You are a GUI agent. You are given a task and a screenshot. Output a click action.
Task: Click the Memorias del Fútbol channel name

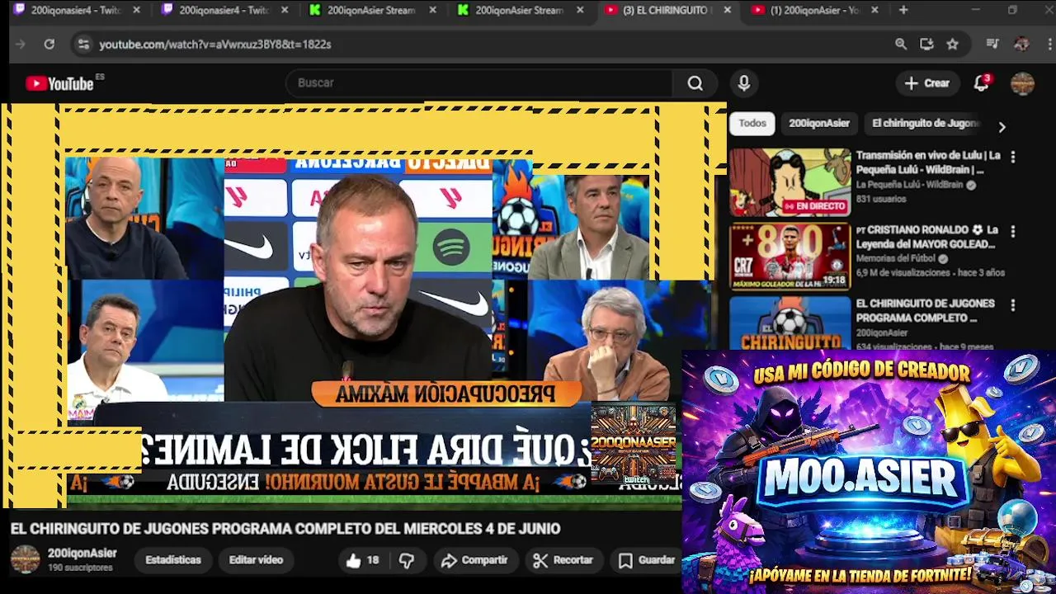pyautogui.click(x=897, y=258)
